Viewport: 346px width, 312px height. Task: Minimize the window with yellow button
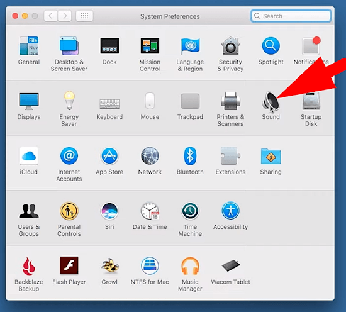25,16
